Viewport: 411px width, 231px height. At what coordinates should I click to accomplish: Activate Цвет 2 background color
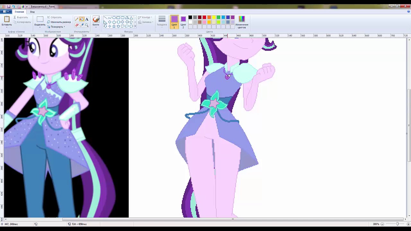pyautogui.click(x=183, y=22)
